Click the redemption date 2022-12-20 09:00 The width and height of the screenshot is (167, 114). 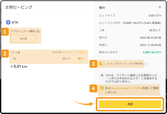tap(150, 45)
